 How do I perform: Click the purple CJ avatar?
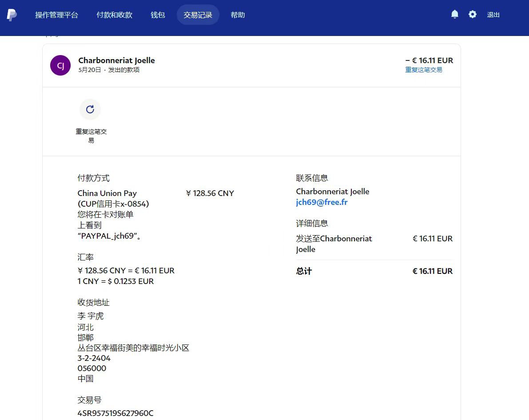60,65
